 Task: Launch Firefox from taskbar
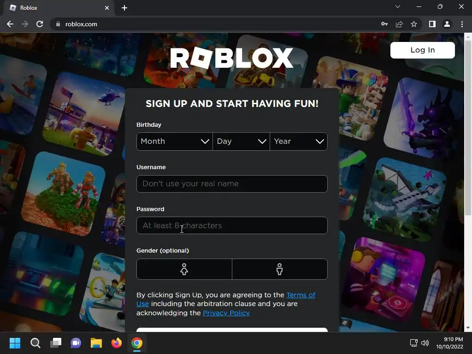coord(117,343)
